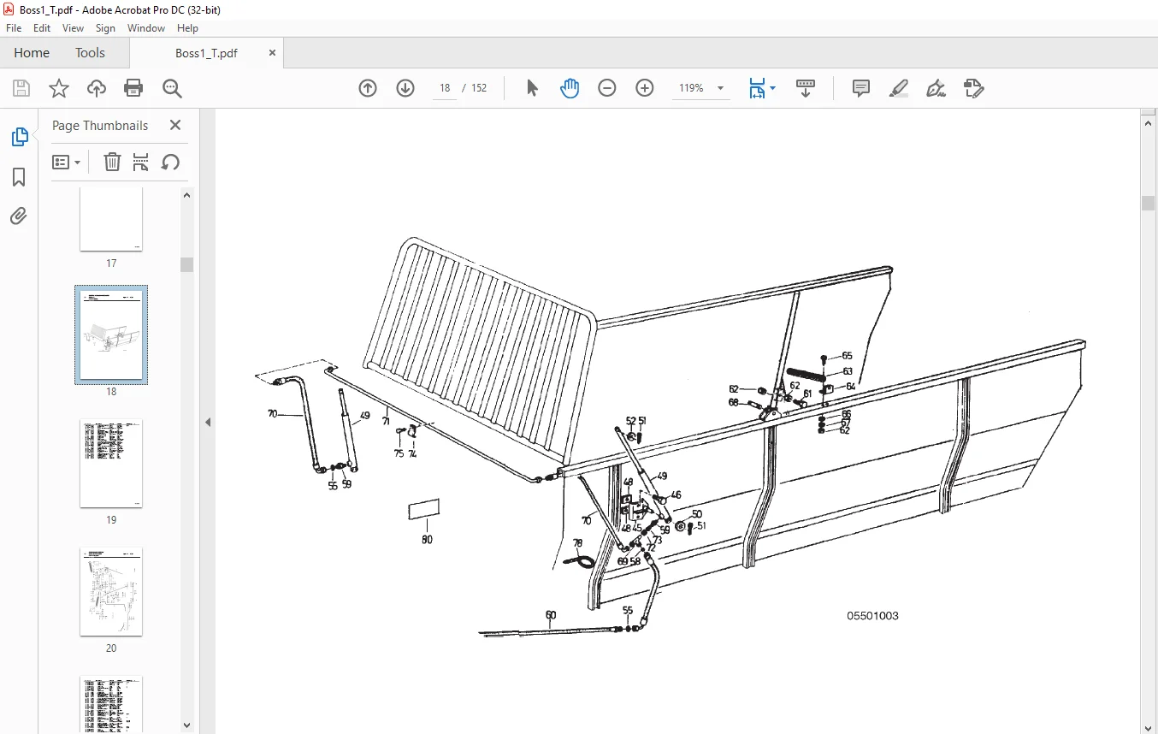Open the Sign document pen tool

(x=936, y=88)
